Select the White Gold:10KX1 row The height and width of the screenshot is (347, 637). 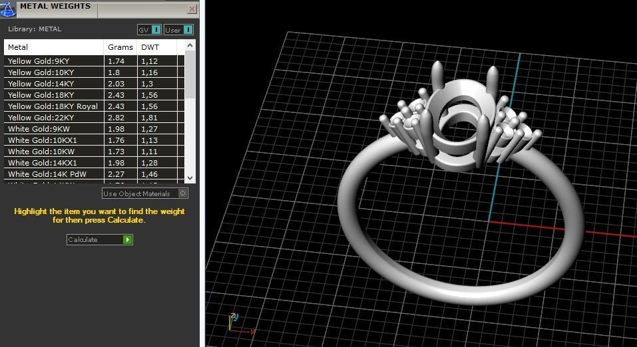tap(94, 140)
